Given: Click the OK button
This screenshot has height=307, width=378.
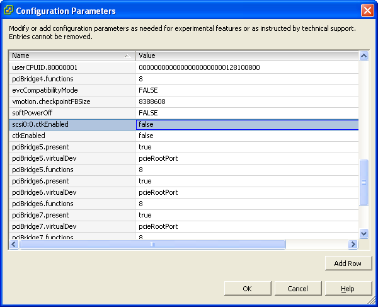Looking at the screenshot, I should pyautogui.click(x=247, y=288).
